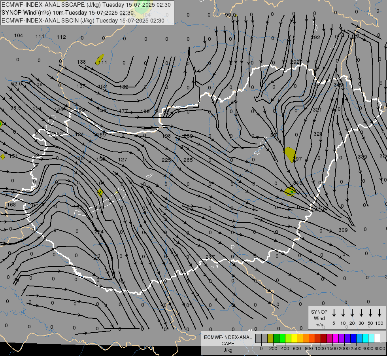Click the map value 168
Image resolution: width=387 pixels, height=356 pixels.
[11, 205]
